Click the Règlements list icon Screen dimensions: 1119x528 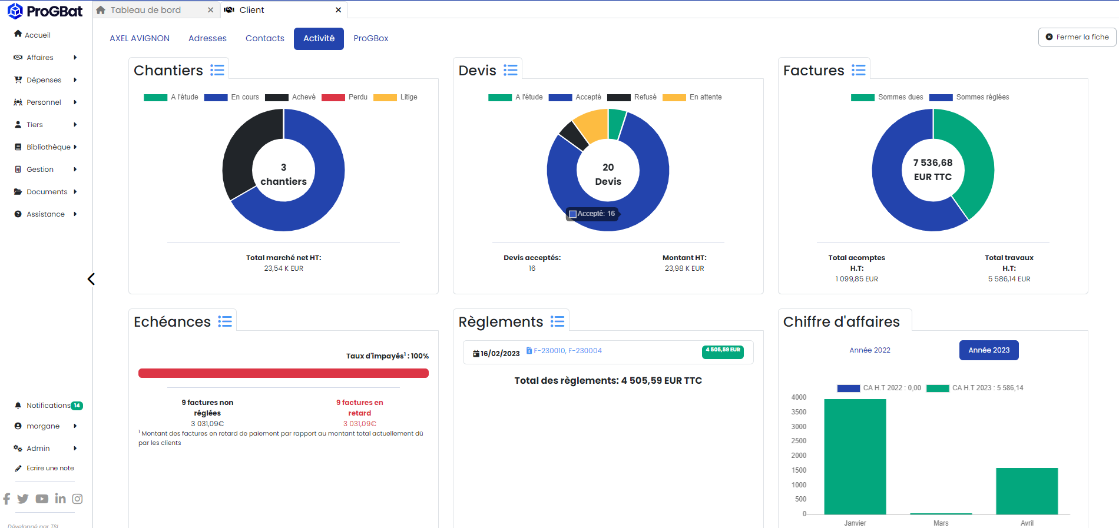pyautogui.click(x=557, y=322)
